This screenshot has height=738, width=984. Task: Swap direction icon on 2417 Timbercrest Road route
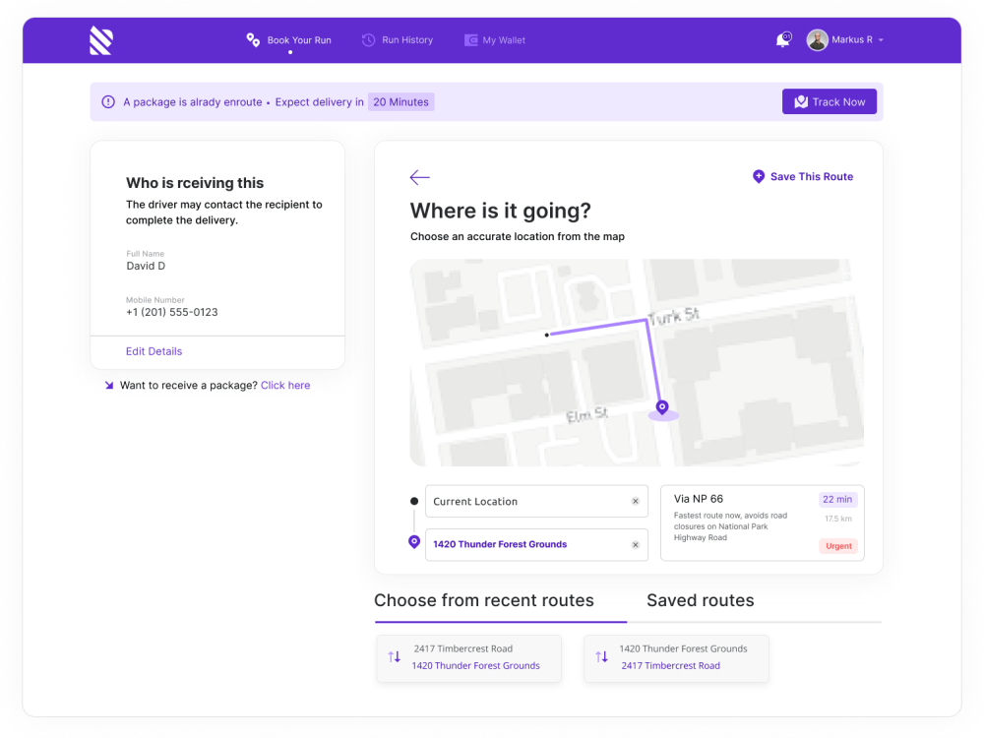click(395, 657)
